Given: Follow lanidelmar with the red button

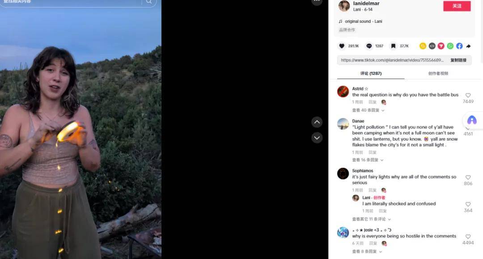Looking at the screenshot, I should pyautogui.click(x=457, y=6).
